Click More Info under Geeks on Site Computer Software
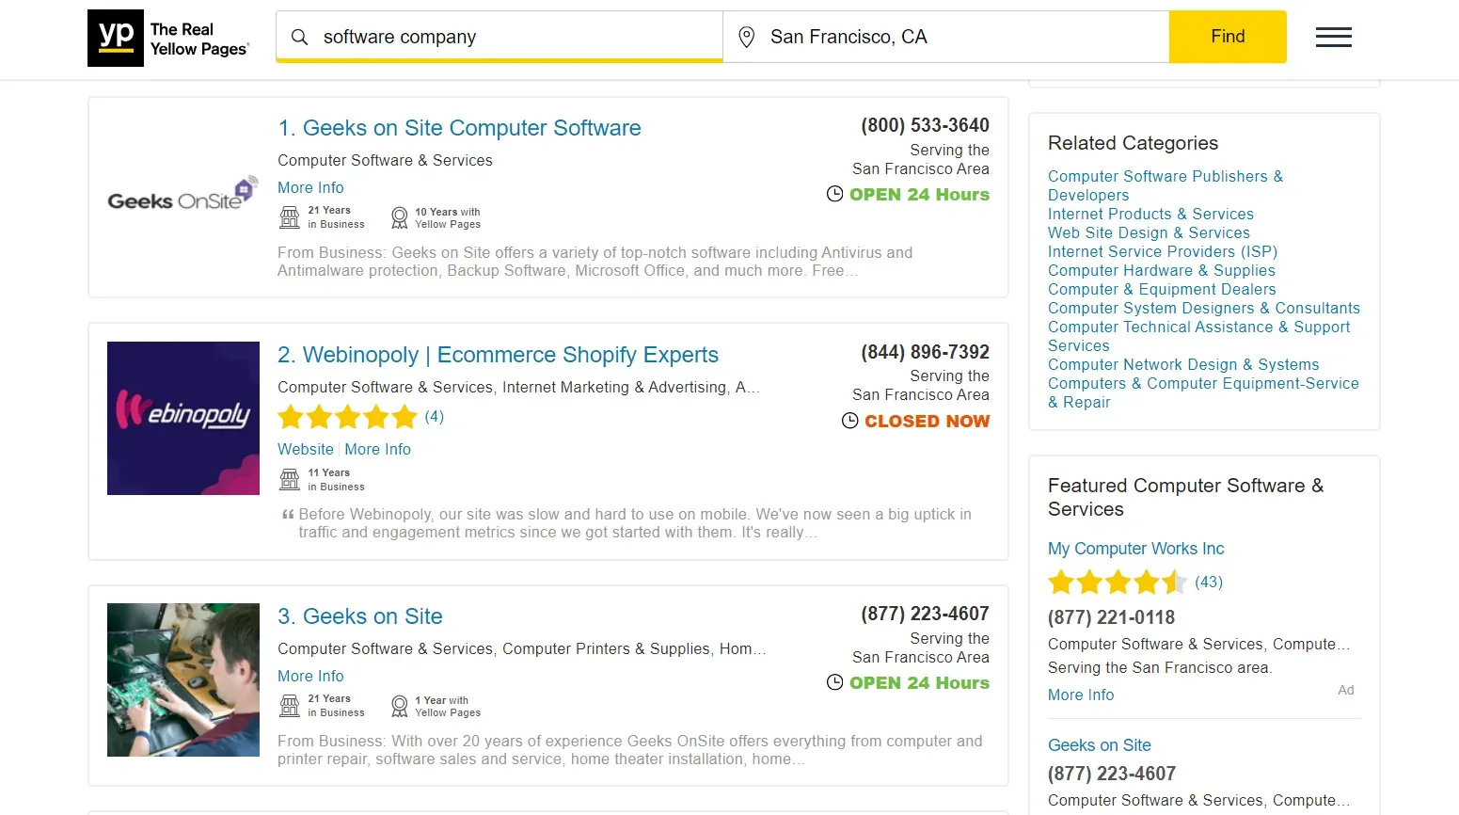 click(x=310, y=187)
